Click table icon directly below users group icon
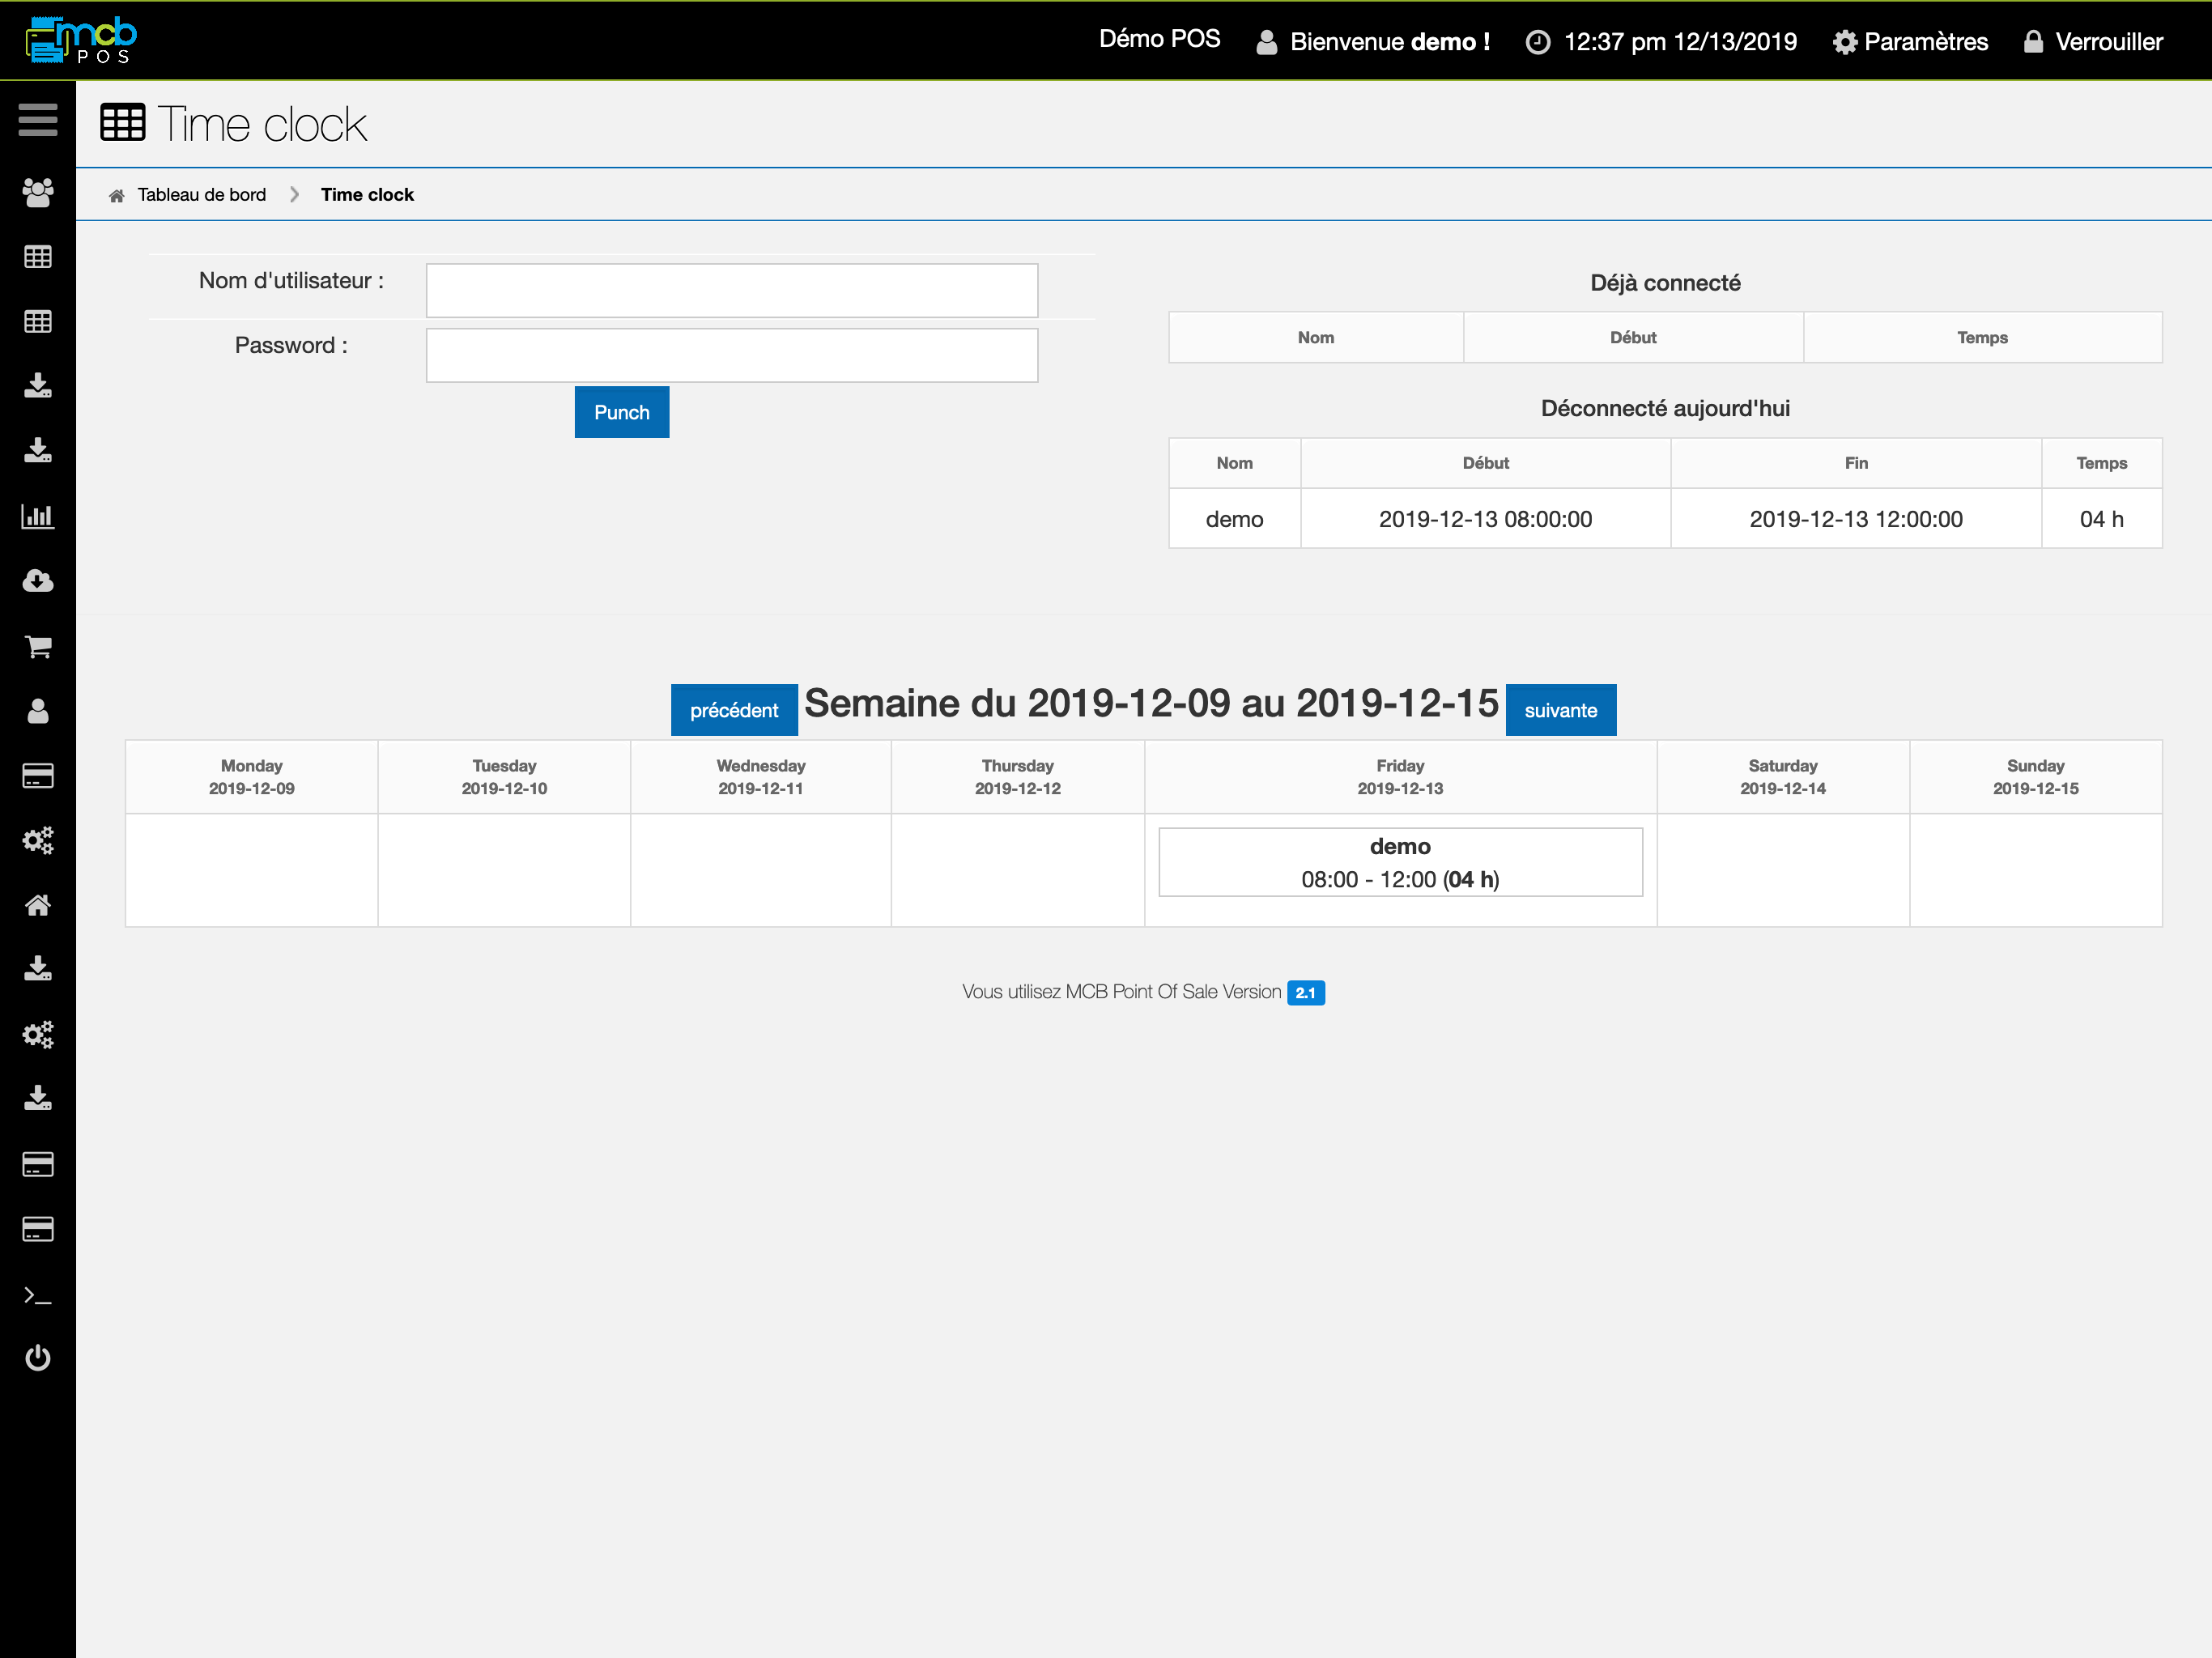This screenshot has height=1658, width=2212. [38, 257]
